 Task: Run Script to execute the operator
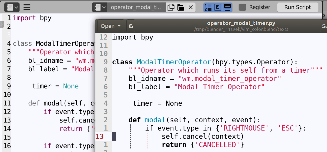[298, 7]
